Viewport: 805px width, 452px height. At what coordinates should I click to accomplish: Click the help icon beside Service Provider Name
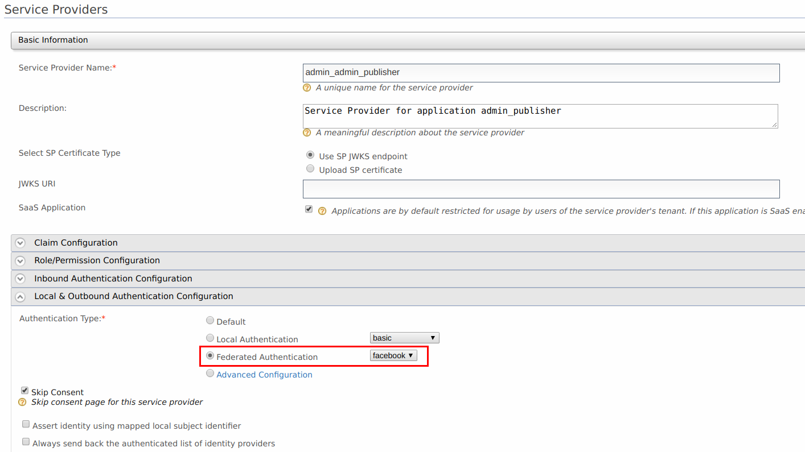coord(307,88)
